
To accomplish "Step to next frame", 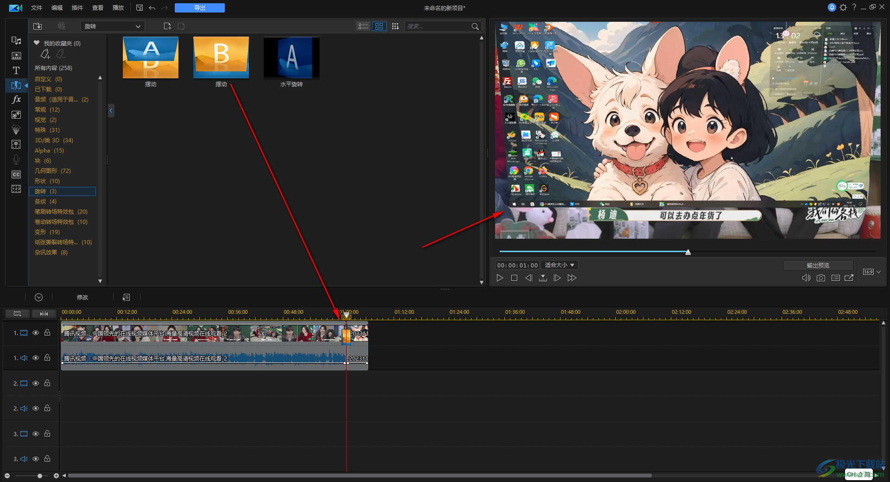I will (557, 278).
